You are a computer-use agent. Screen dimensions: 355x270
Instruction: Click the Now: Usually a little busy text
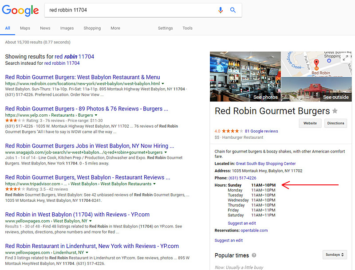[x=239, y=267]
